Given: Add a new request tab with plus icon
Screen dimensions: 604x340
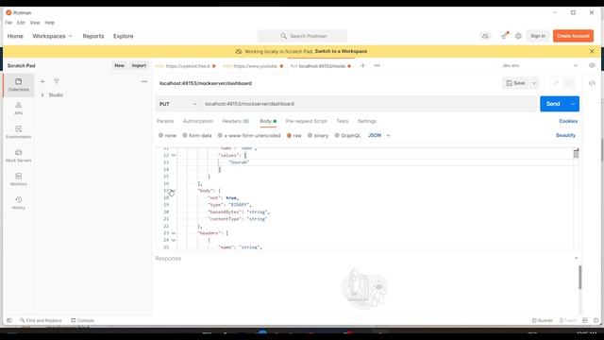Looking at the screenshot, I should pos(362,65).
